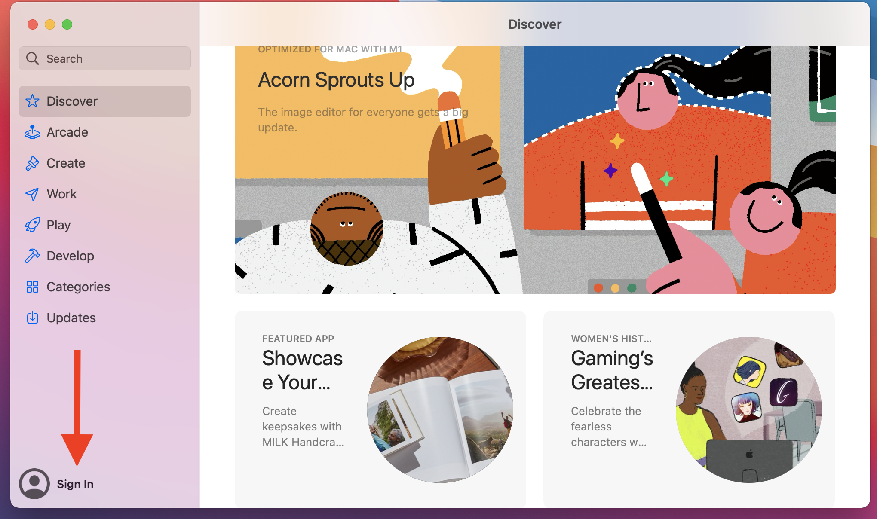Click the green full-screen window button
The width and height of the screenshot is (877, 519).
pos(67,24)
